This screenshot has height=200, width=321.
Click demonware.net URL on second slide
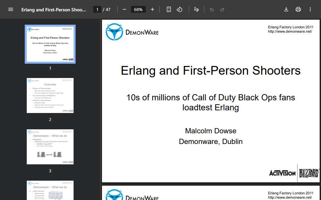point(290,197)
